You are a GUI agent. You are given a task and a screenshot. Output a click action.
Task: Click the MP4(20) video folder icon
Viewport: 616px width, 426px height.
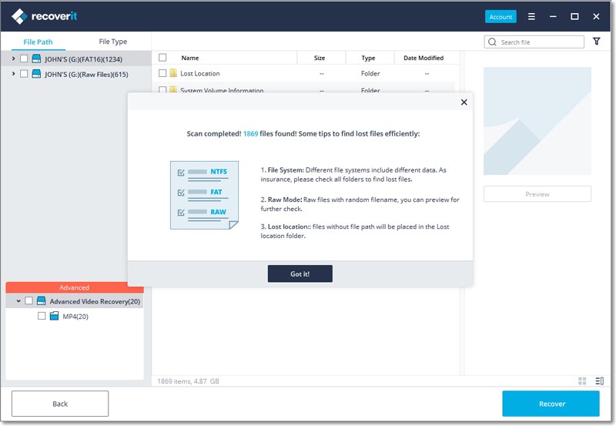pyautogui.click(x=54, y=316)
